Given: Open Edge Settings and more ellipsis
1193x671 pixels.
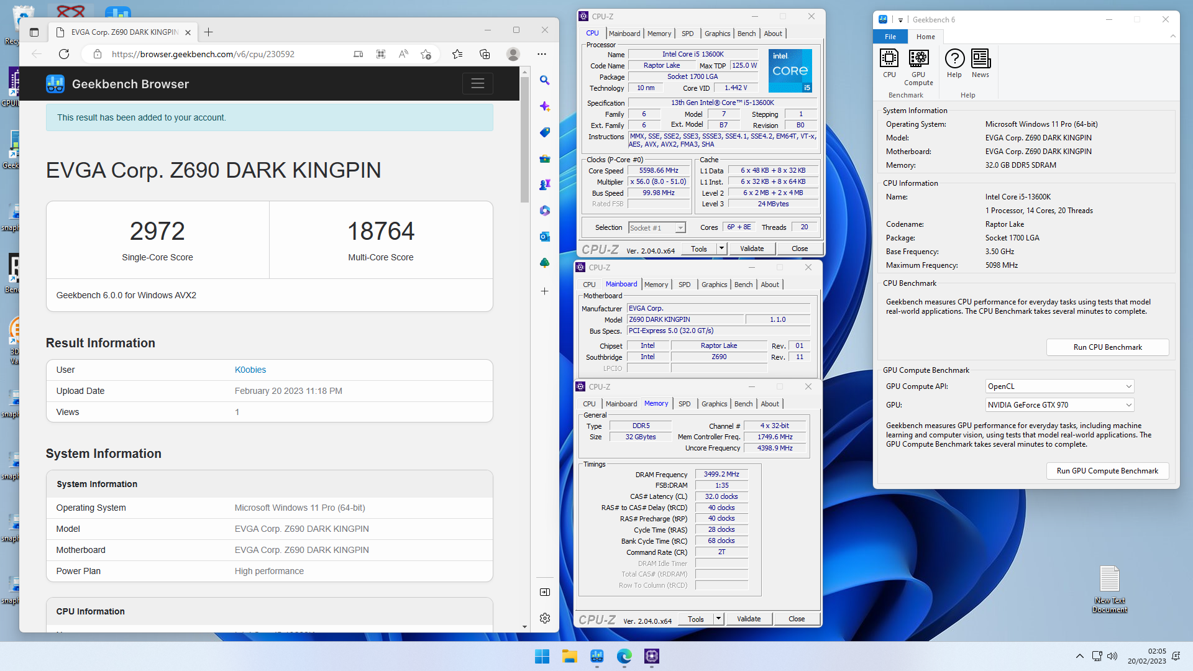Looking at the screenshot, I should pyautogui.click(x=542, y=54).
